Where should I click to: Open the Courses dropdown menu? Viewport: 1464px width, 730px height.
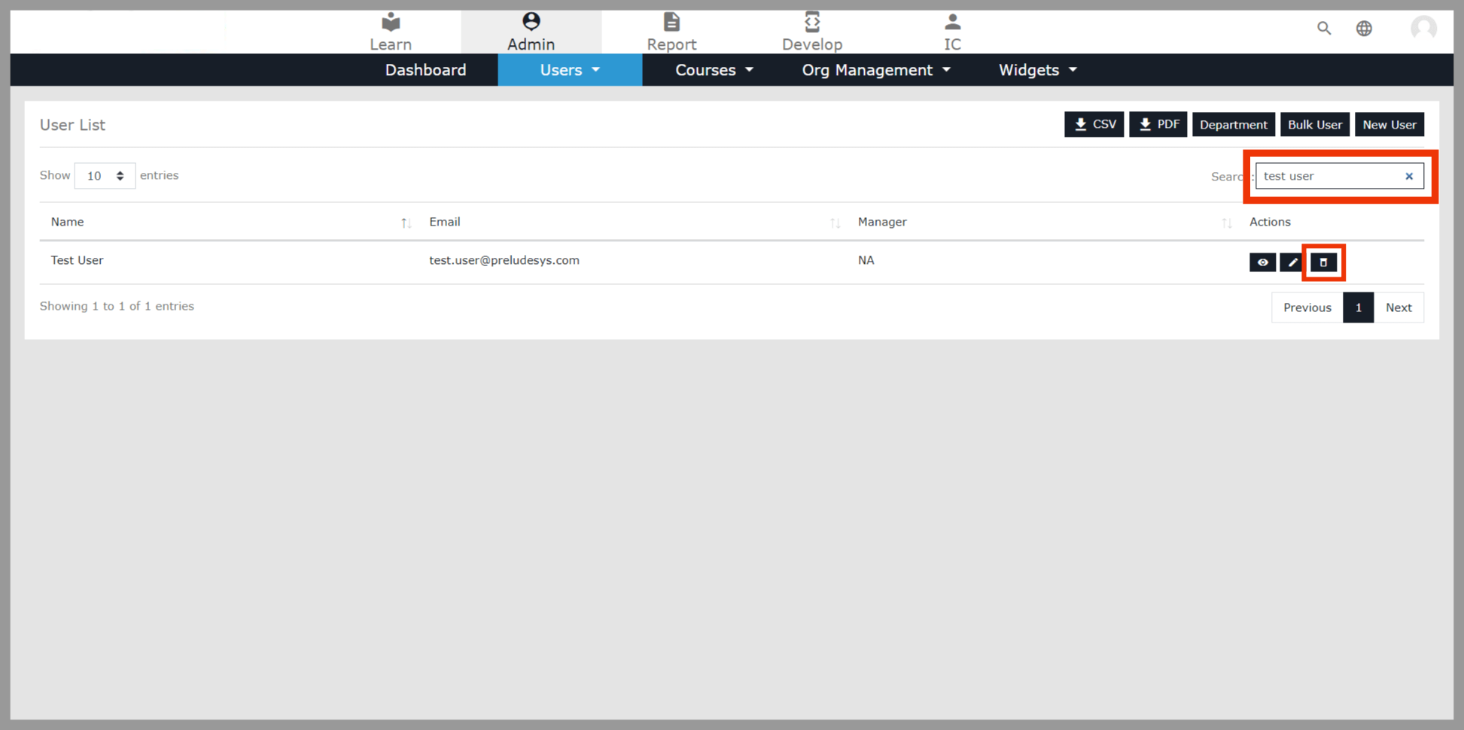click(714, 70)
